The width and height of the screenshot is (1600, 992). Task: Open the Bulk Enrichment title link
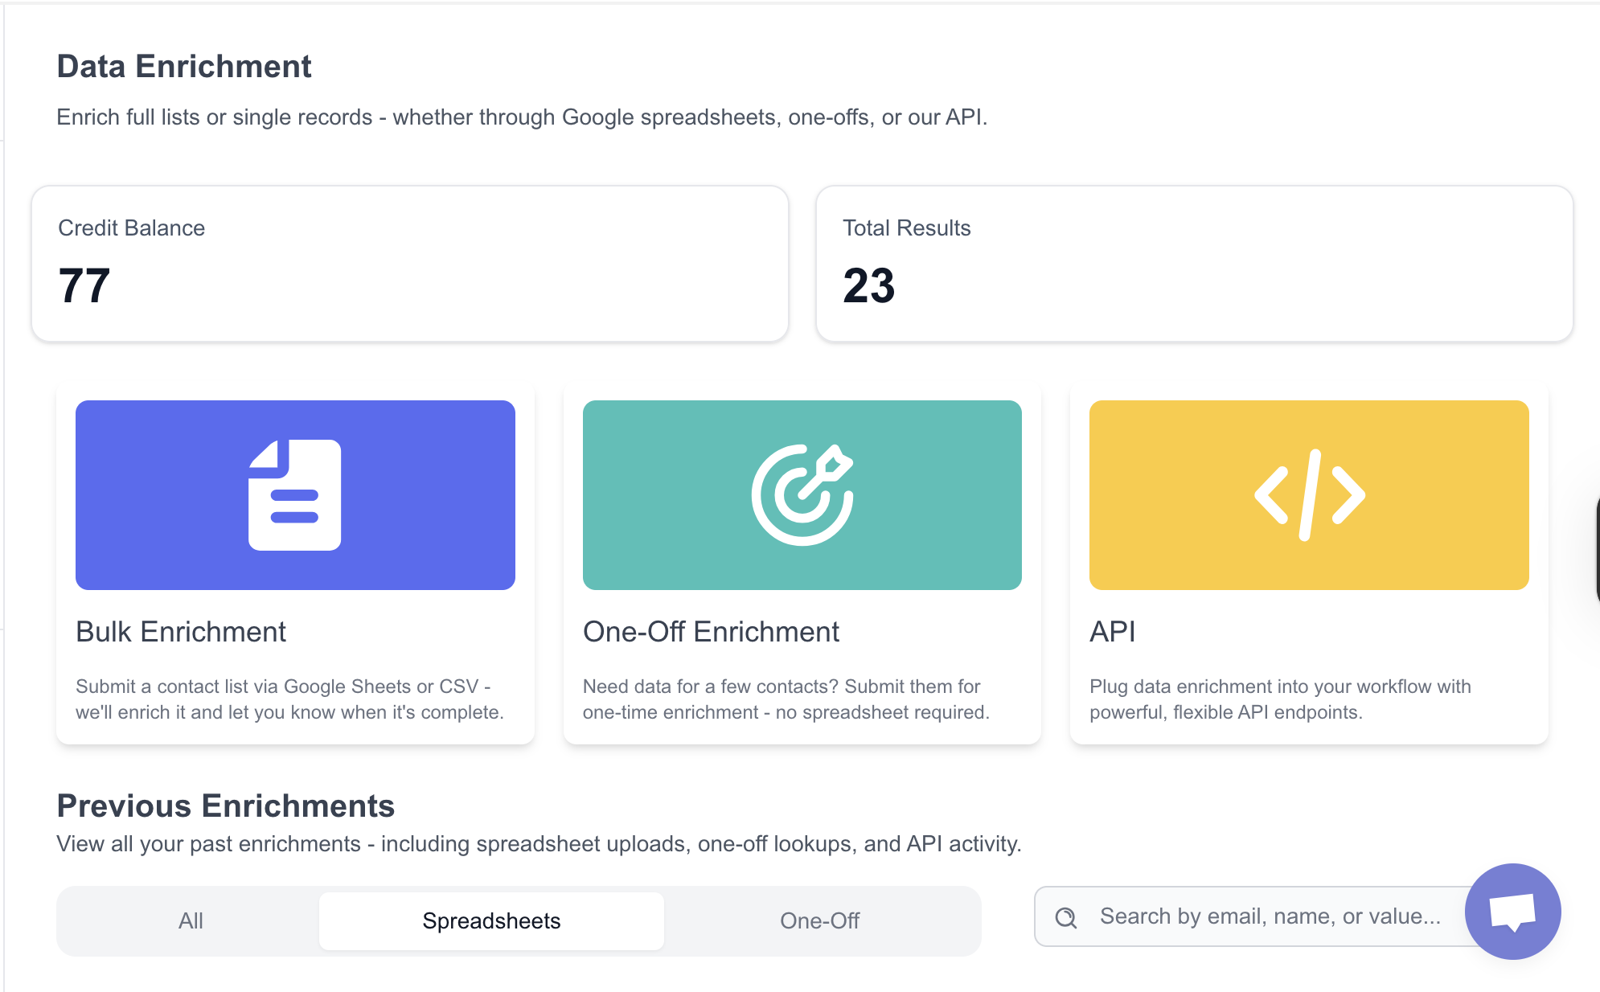[x=181, y=632]
